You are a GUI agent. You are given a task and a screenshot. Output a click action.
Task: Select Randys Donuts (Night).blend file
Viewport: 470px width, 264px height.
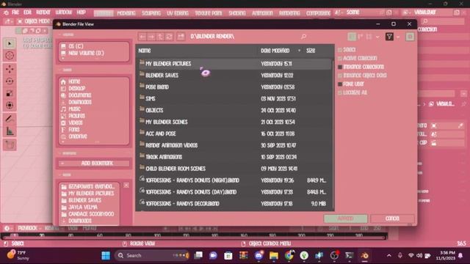click(x=234, y=180)
